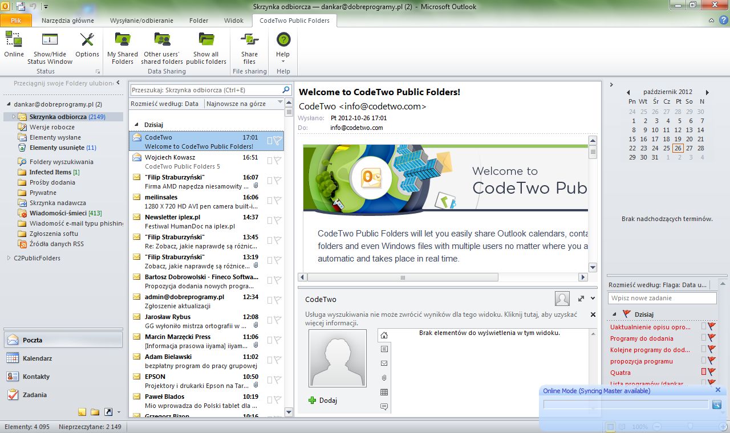The height and width of the screenshot is (433, 730).
Task: Click the Online status ribbon button
Action: click(x=14, y=46)
